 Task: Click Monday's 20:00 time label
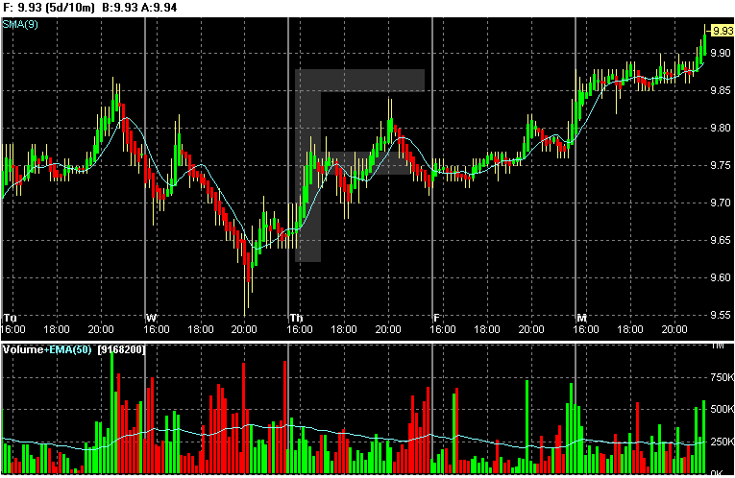tap(674, 329)
